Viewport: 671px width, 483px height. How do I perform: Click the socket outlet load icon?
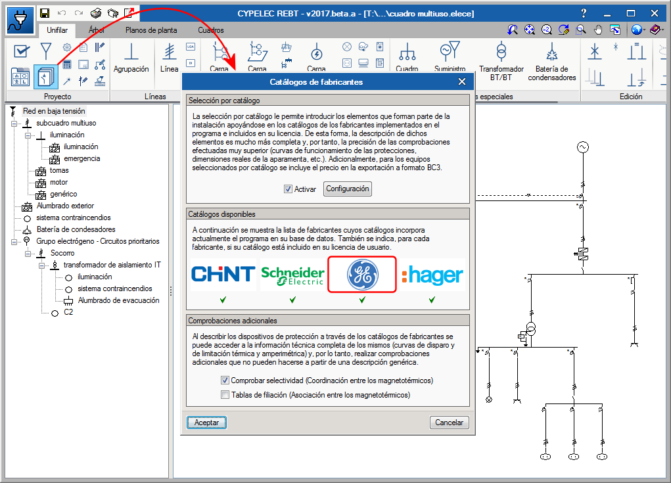coord(347,63)
